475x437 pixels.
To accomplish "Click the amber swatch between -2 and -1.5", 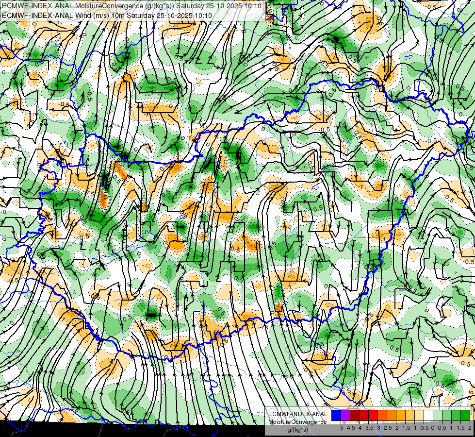I will [x=401, y=416].
